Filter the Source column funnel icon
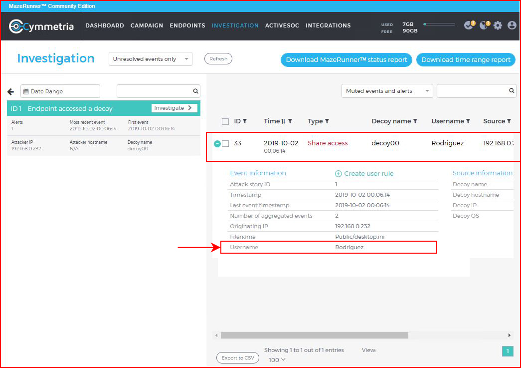Viewport: 521px width, 368px height. 509,121
